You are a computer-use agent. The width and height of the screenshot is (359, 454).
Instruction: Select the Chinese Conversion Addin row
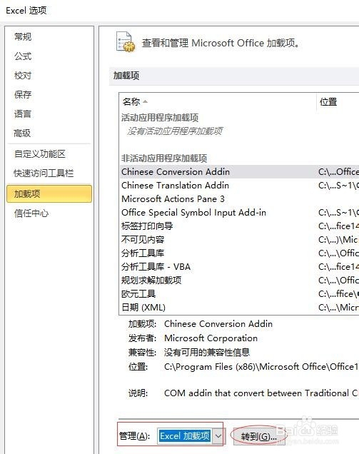point(239,172)
